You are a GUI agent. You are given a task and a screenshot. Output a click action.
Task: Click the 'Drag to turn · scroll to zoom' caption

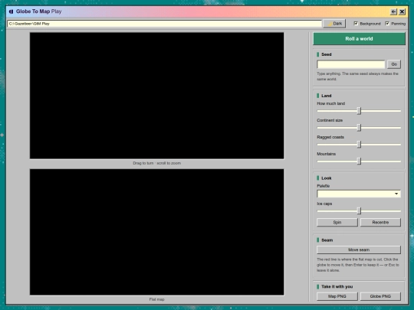pyautogui.click(x=157, y=163)
